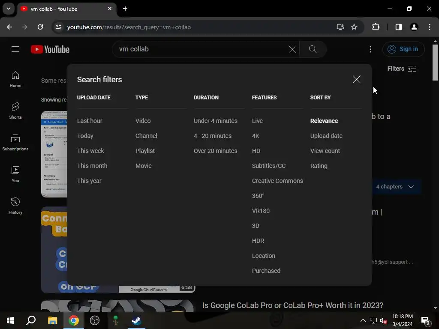Toggle the Location feature filter

(264, 256)
